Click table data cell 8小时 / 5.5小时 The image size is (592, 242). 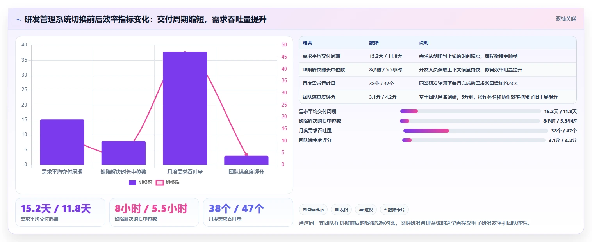[385, 70]
